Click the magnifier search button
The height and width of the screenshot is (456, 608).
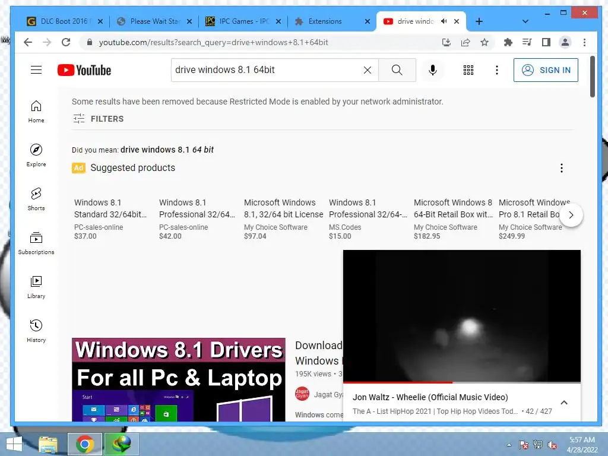[397, 70]
